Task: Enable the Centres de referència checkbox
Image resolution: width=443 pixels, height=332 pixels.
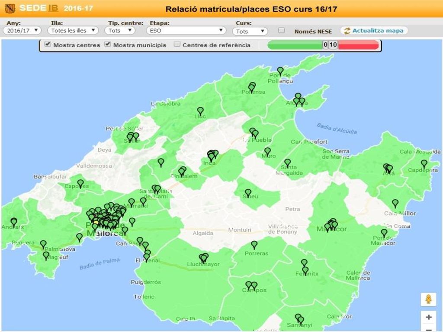Action: [177, 44]
